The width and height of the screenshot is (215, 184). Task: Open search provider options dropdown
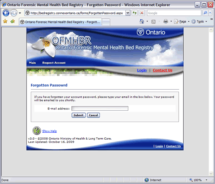[210, 13]
